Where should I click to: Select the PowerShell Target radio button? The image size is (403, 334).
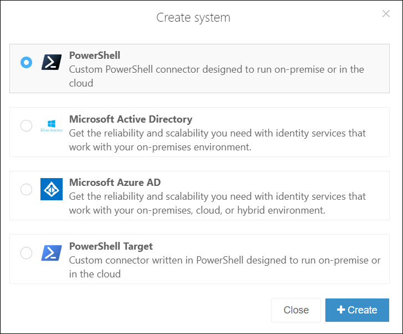pyautogui.click(x=26, y=252)
